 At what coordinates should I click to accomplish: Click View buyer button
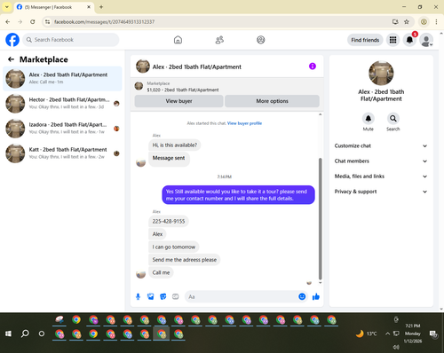click(x=178, y=101)
